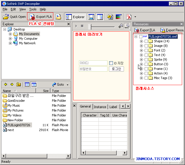The height and width of the screenshot is (165, 185).
Task: Check the Font (2) checkbox
Action: (x=146, y=50)
